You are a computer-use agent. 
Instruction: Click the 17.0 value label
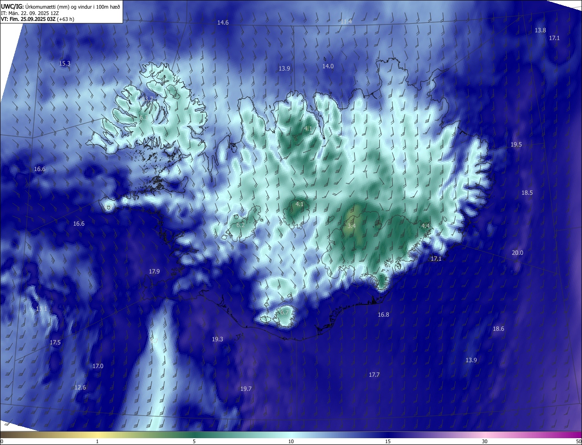(x=98, y=366)
